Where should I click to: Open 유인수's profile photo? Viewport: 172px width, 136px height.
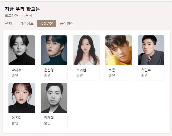click(151, 50)
